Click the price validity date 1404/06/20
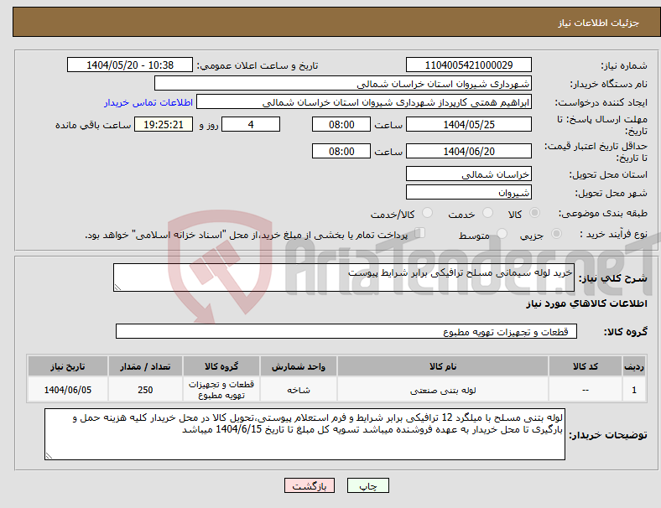Screen dimensions: 661x508 coord(468,151)
